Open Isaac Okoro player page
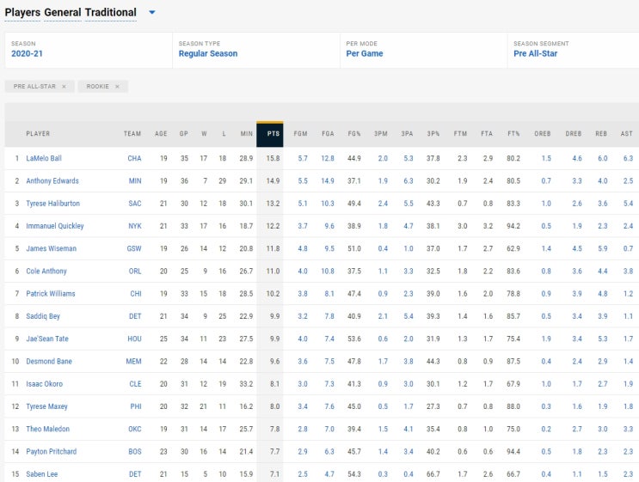Screen dimensions: 639x482 pyautogui.click(x=44, y=384)
